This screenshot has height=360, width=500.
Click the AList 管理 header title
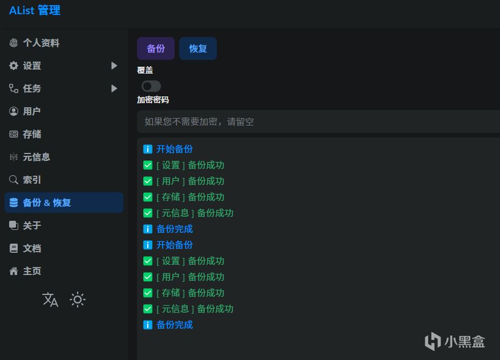[x=35, y=10]
